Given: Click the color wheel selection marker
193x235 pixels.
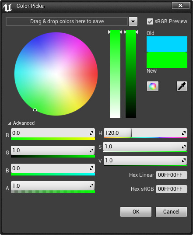Looking at the screenshot, I should [x=35, y=110].
